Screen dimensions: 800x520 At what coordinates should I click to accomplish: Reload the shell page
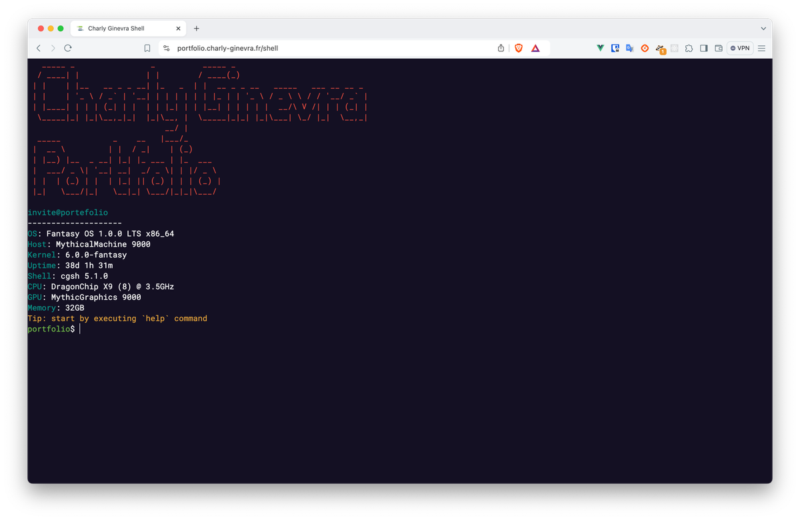(x=68, y=48)
